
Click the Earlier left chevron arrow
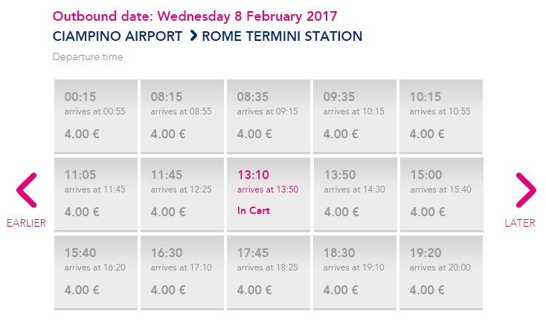click(26, 190)
